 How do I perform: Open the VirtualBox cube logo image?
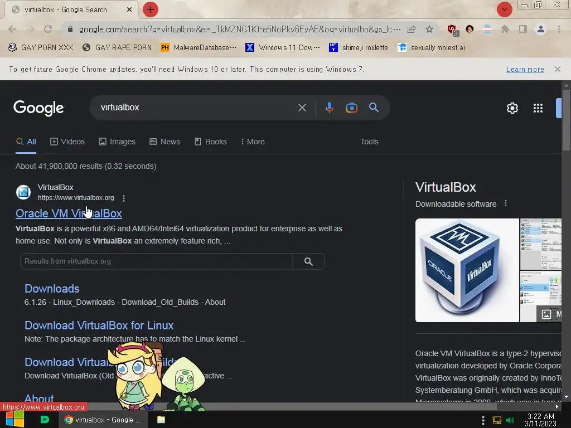click(x=467, y=270)
